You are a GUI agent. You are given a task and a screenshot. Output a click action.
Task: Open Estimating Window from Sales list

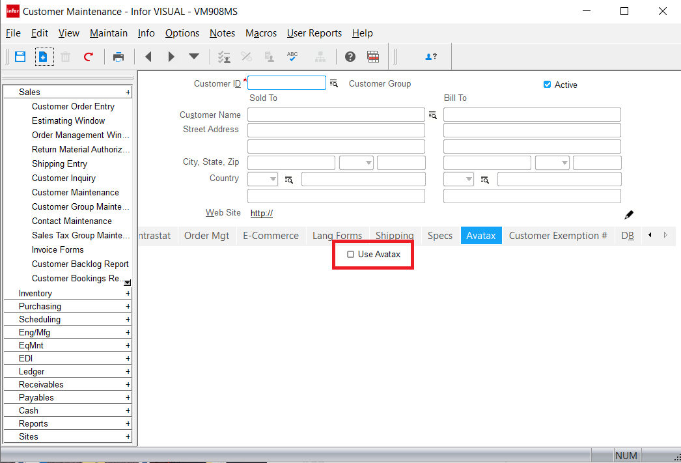[x=68, y=120]
